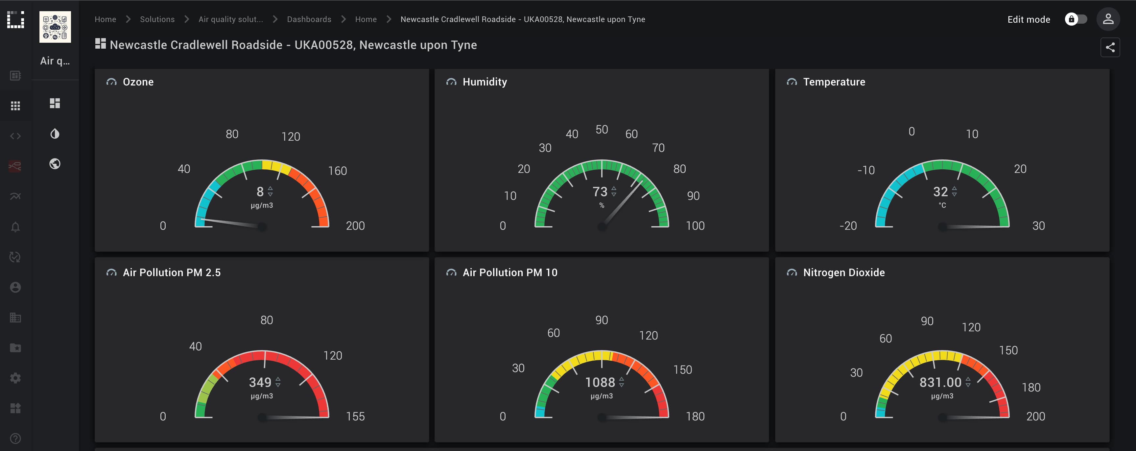The image size is (1136, 451).
Task: Click the Humidity widget title
Action: [x=485, y=82]
